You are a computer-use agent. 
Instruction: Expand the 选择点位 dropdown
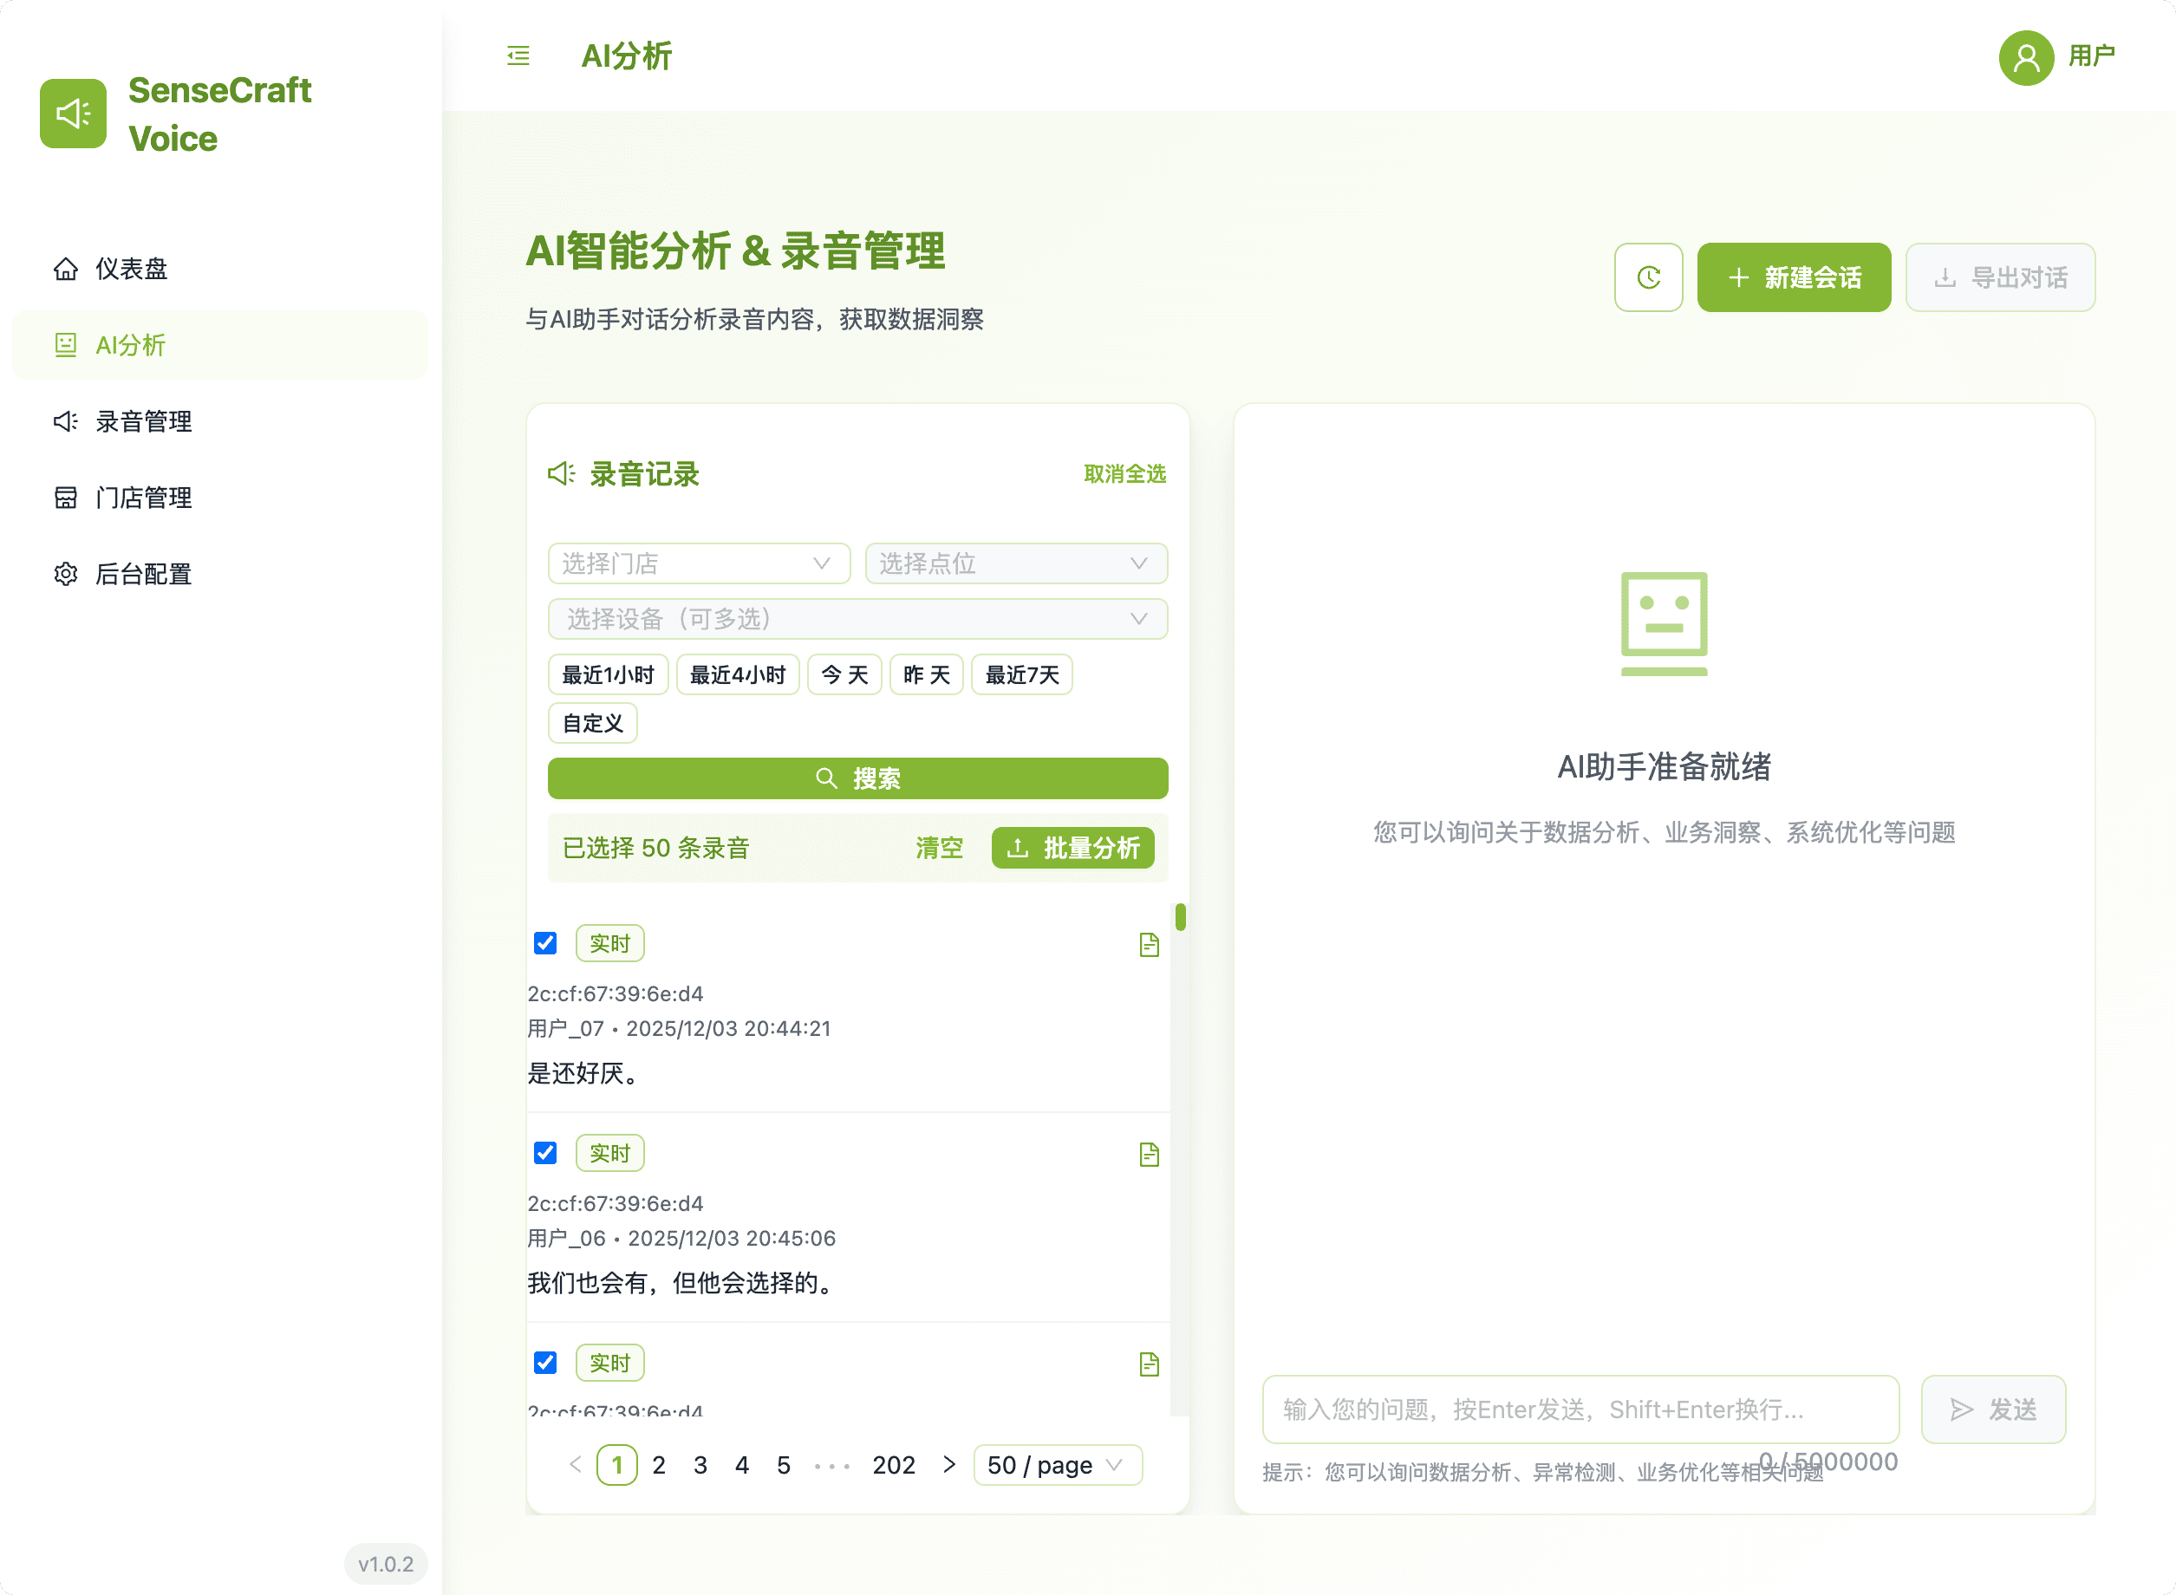pos(1015,563)
